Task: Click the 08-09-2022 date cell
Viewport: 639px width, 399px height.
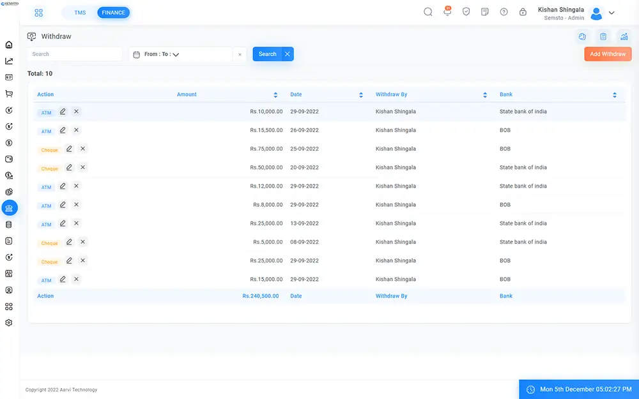Action: point(304,242)
